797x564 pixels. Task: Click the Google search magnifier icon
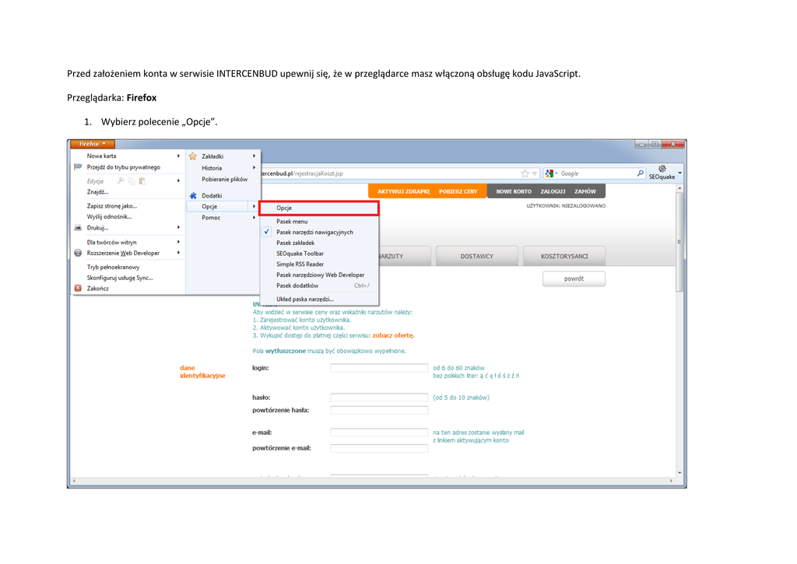641,173
